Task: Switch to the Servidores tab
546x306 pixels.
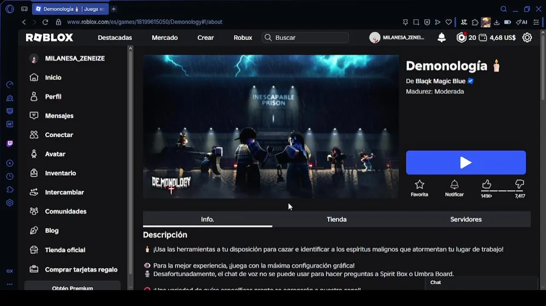Action: pos(466,219)
